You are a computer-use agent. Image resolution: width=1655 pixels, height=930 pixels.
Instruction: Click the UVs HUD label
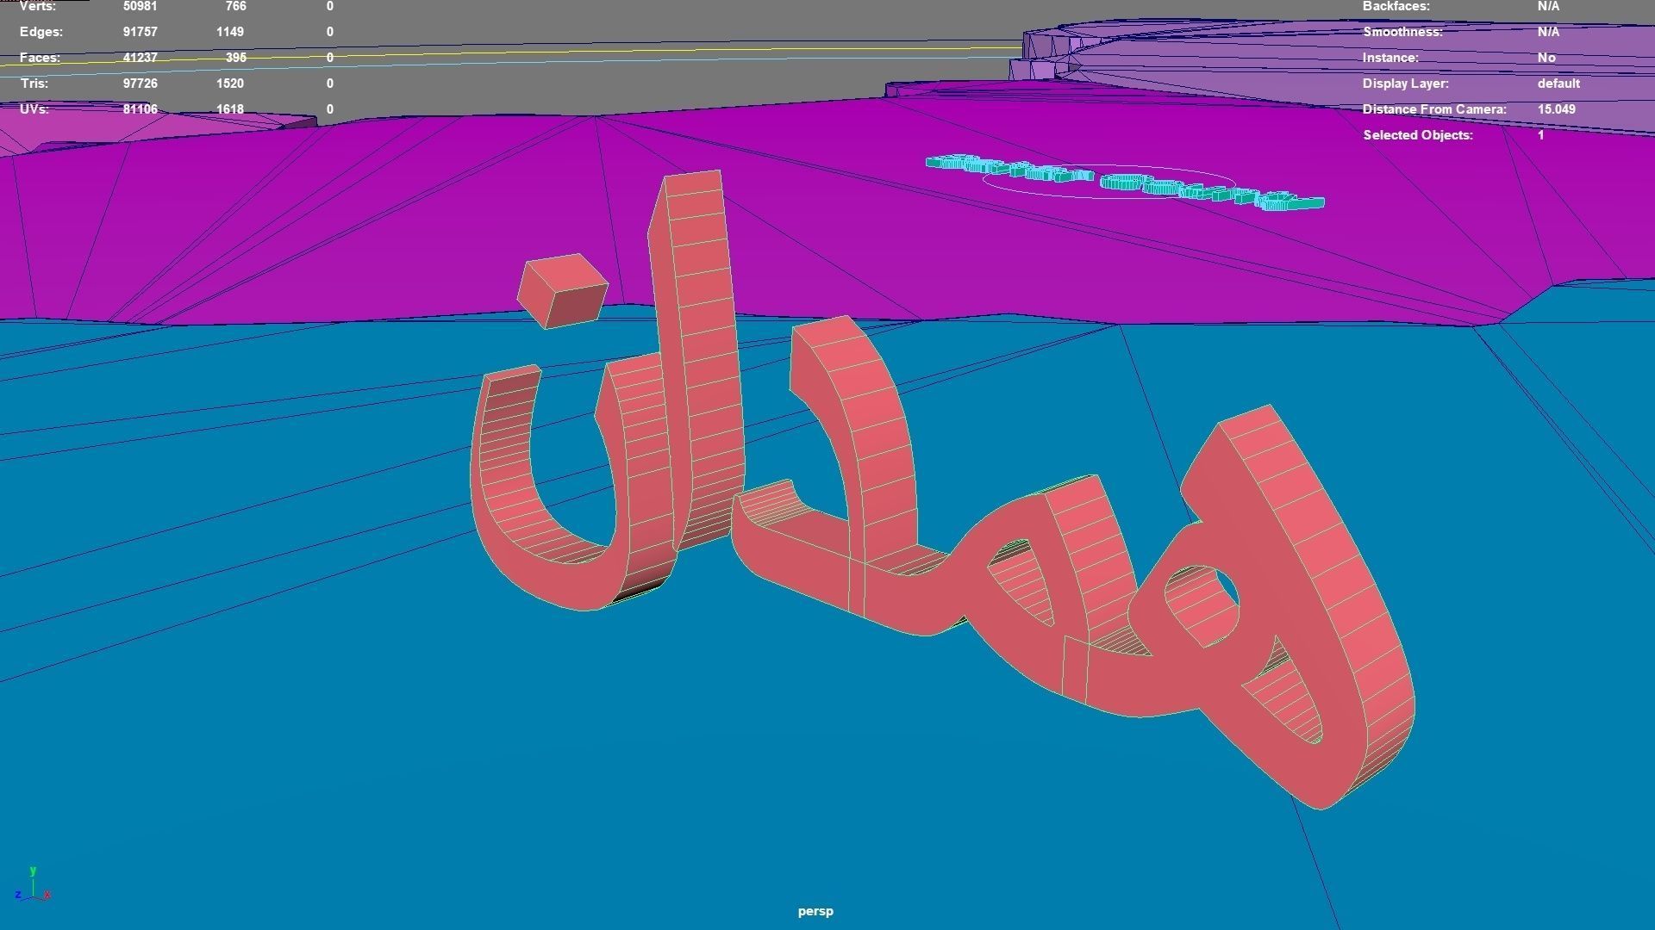point(34,109)
